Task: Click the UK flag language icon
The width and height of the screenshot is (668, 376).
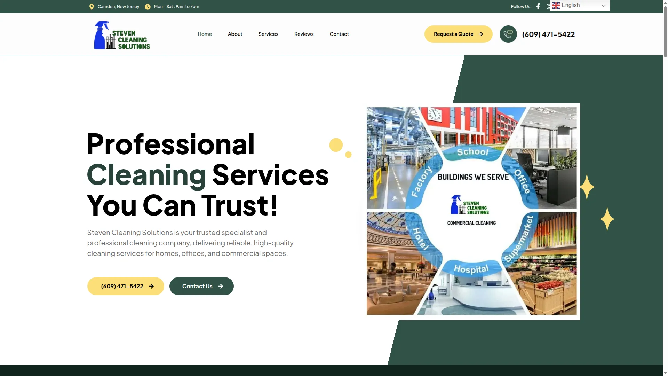Action: (556, 5)
